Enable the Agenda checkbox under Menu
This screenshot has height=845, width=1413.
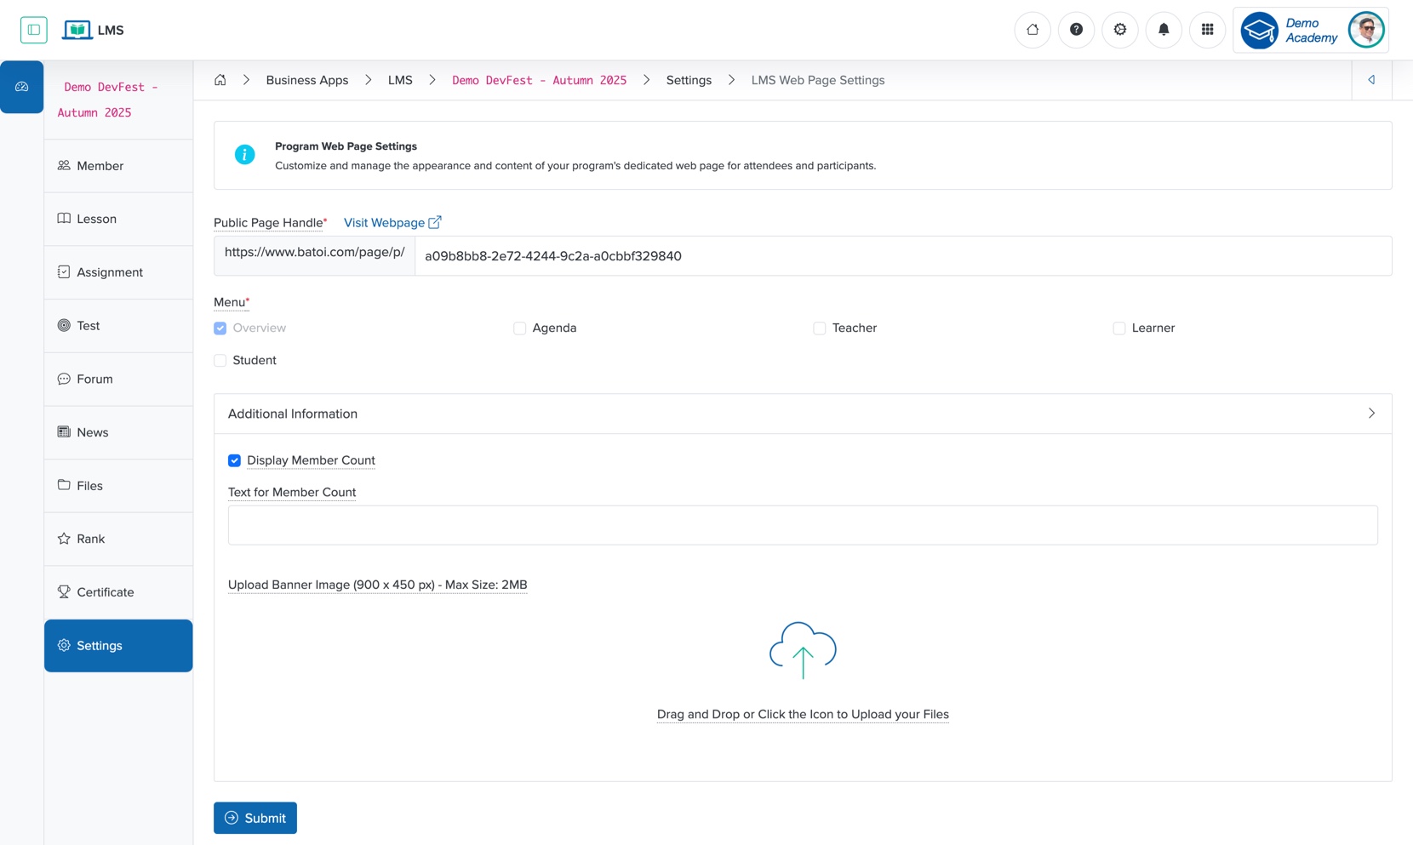pos(519,328)
